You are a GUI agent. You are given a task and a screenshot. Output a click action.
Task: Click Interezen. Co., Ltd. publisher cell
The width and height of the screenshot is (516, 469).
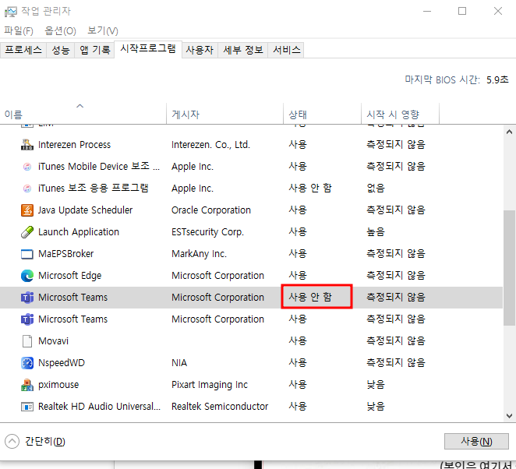tap(210, 145)
